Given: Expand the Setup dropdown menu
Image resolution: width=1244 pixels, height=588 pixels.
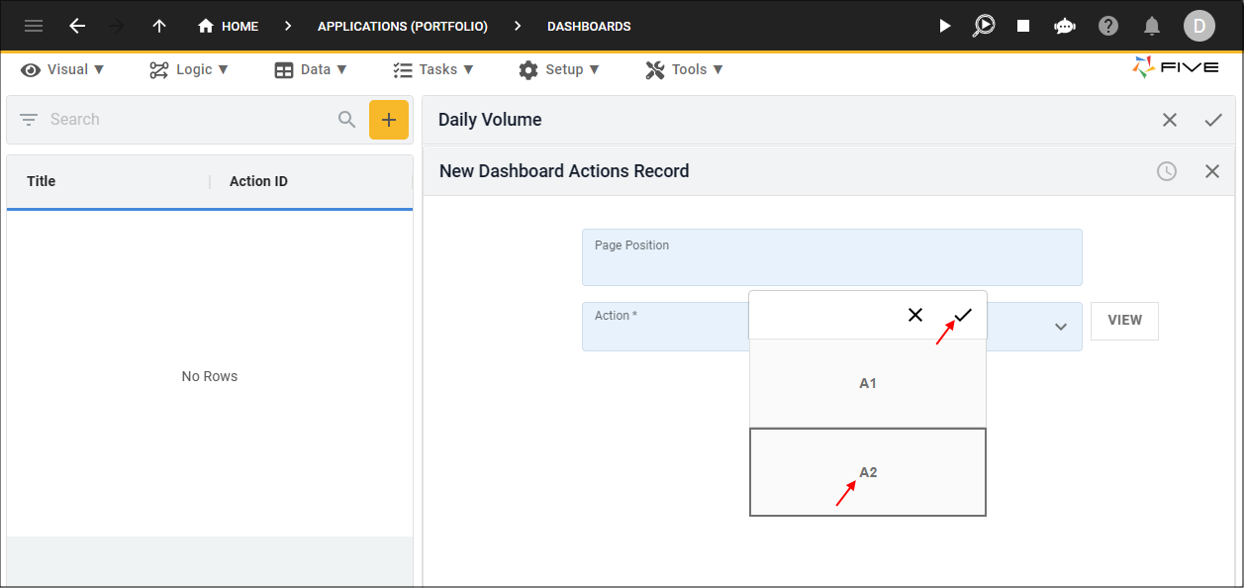Looking at the screenshot, I should [x=559, y=69].
